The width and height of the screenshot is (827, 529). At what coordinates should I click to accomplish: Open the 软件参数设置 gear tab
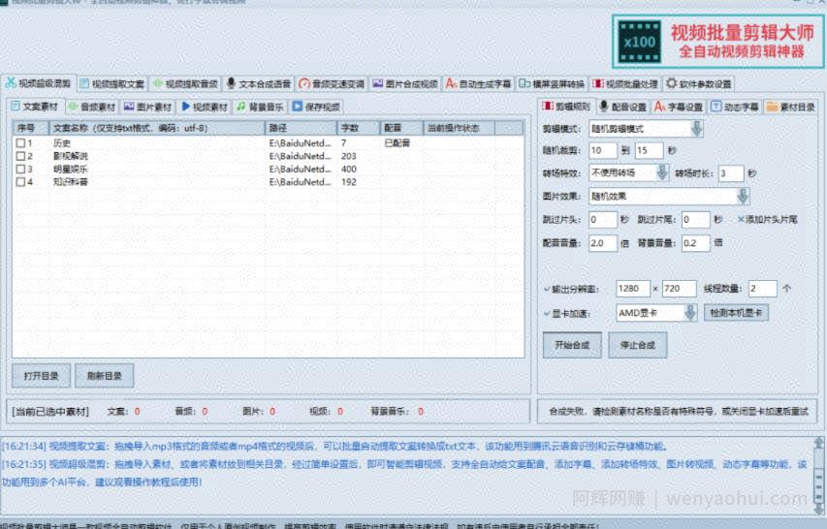[698, 83]
